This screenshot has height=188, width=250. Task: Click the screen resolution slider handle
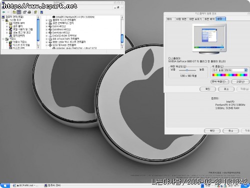point(187,71)
